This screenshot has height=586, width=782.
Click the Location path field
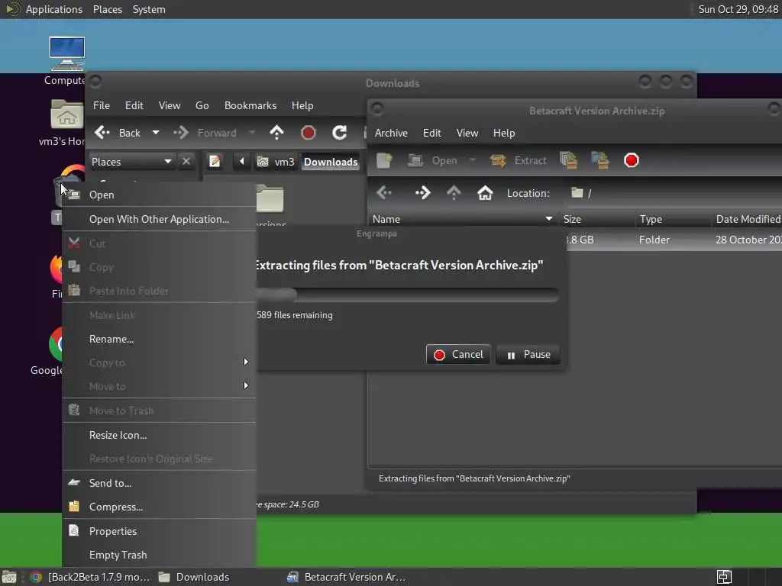(674, 193)
